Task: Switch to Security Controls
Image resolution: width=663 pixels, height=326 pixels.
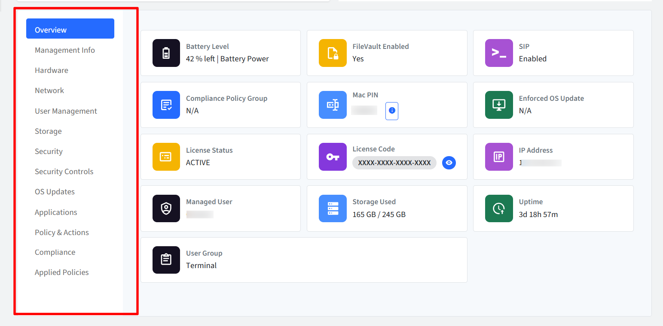Action: 64,172
